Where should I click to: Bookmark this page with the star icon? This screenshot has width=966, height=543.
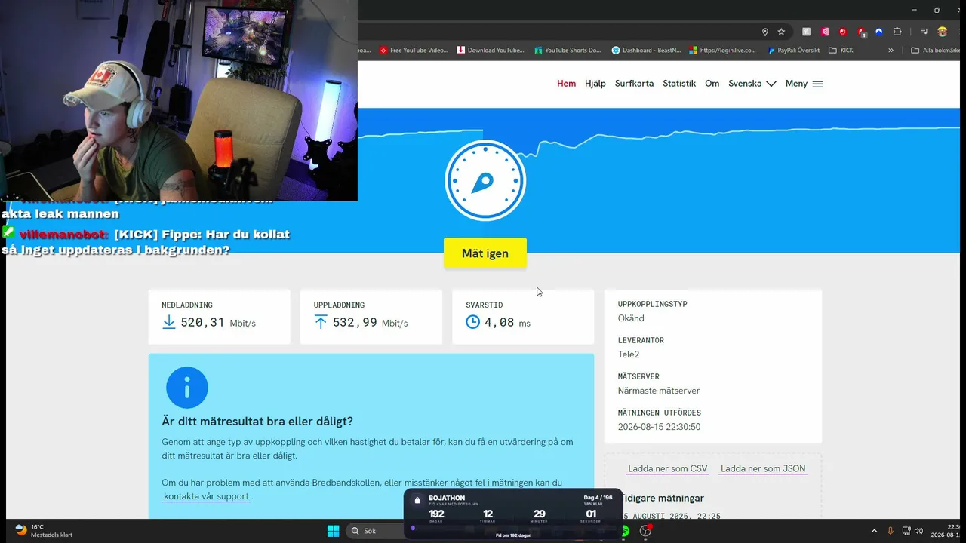click(x=781, y=32)
